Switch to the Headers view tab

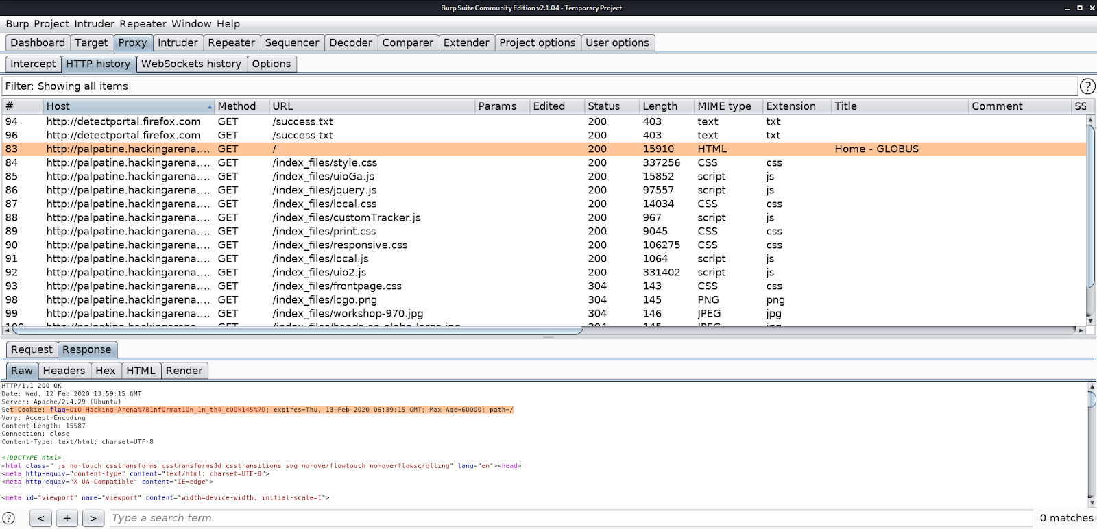[64, 371]
